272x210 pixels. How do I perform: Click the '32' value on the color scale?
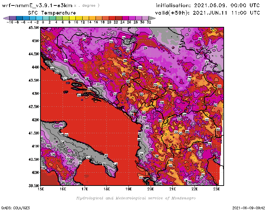coord(149,22)
